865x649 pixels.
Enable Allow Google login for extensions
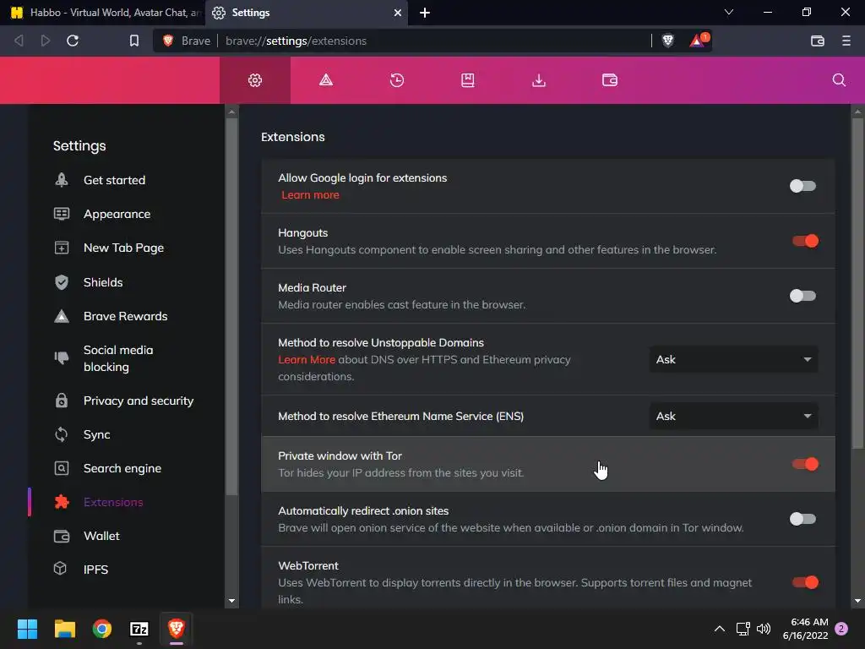click(x=802, y=186)
